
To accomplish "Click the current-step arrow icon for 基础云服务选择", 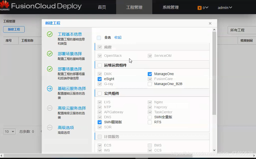I will 50,89.
